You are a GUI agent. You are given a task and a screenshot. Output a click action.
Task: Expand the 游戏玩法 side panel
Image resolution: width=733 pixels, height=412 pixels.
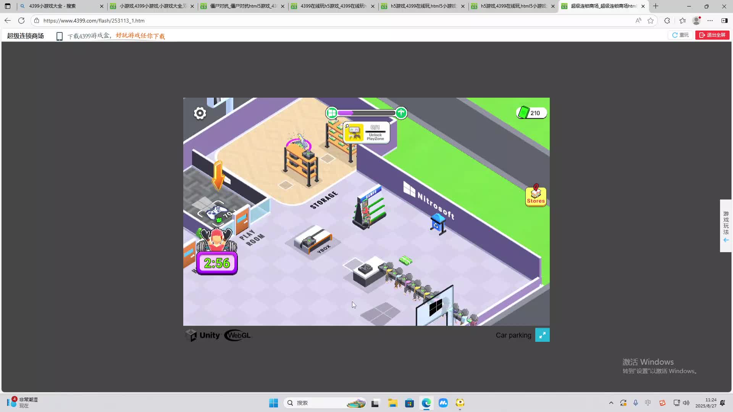click(x=726, y=226)
